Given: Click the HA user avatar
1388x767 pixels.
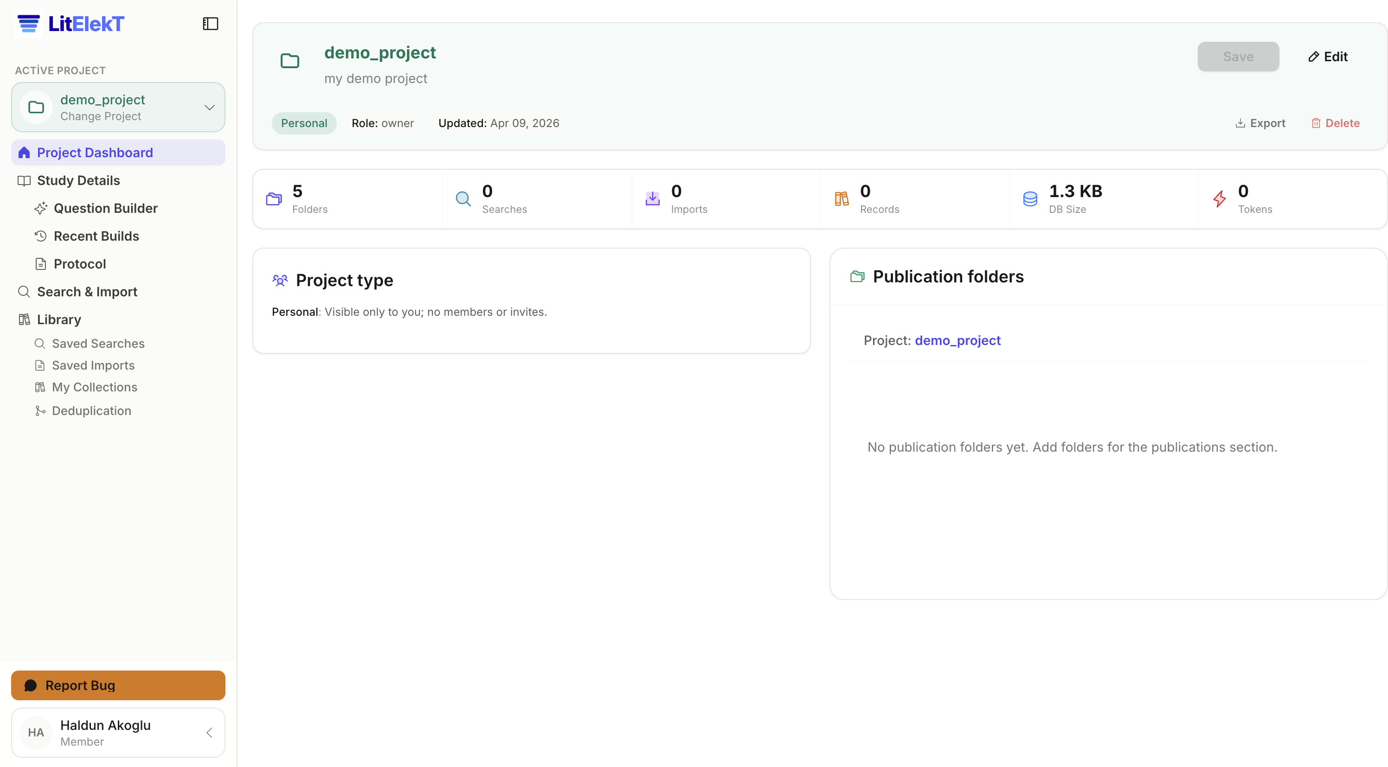Looking at the screenshot, I should click(36, 733).
